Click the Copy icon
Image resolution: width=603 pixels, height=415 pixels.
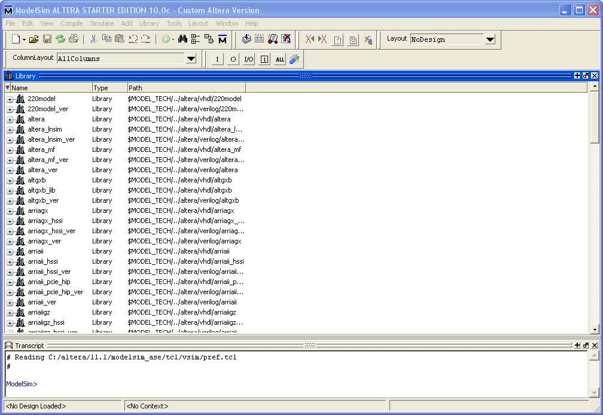[106, 38]
